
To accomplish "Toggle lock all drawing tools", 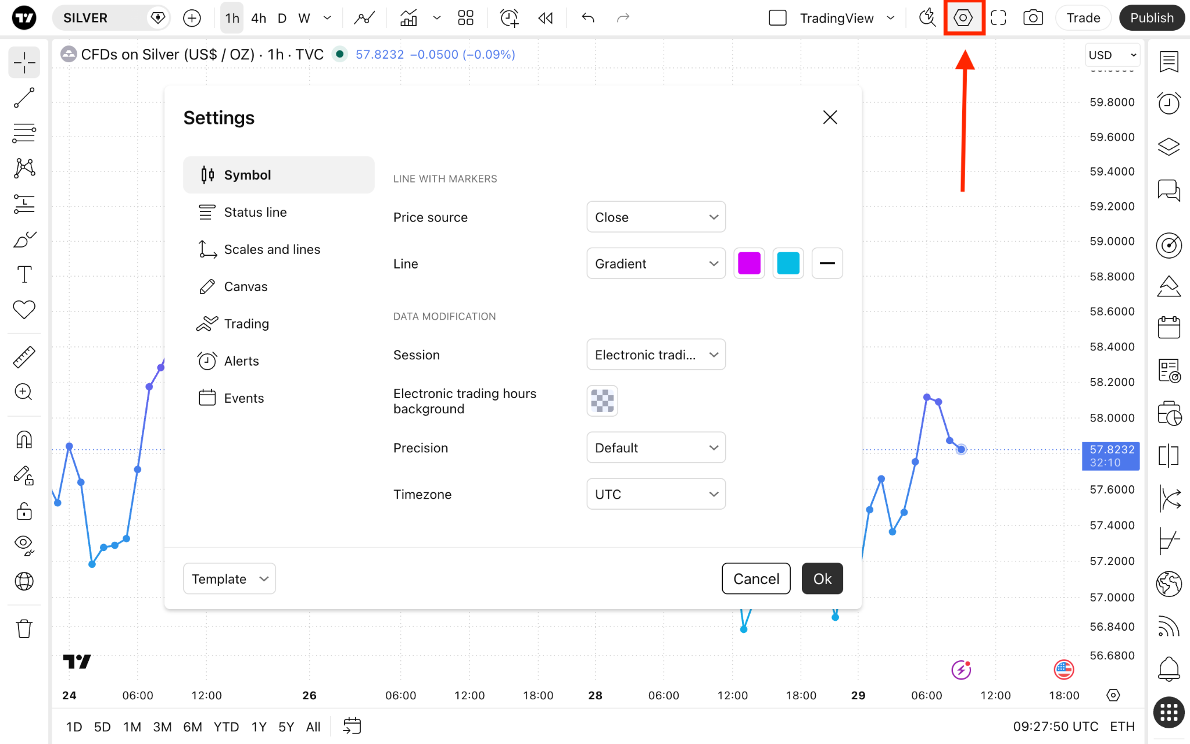I will pos(24,511).
